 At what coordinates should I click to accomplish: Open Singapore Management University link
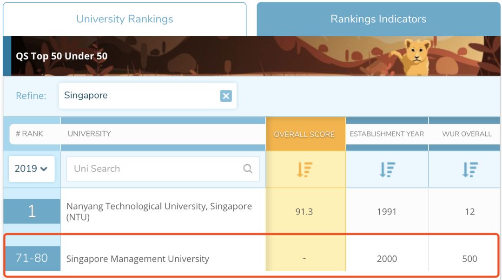pos(138,259)
